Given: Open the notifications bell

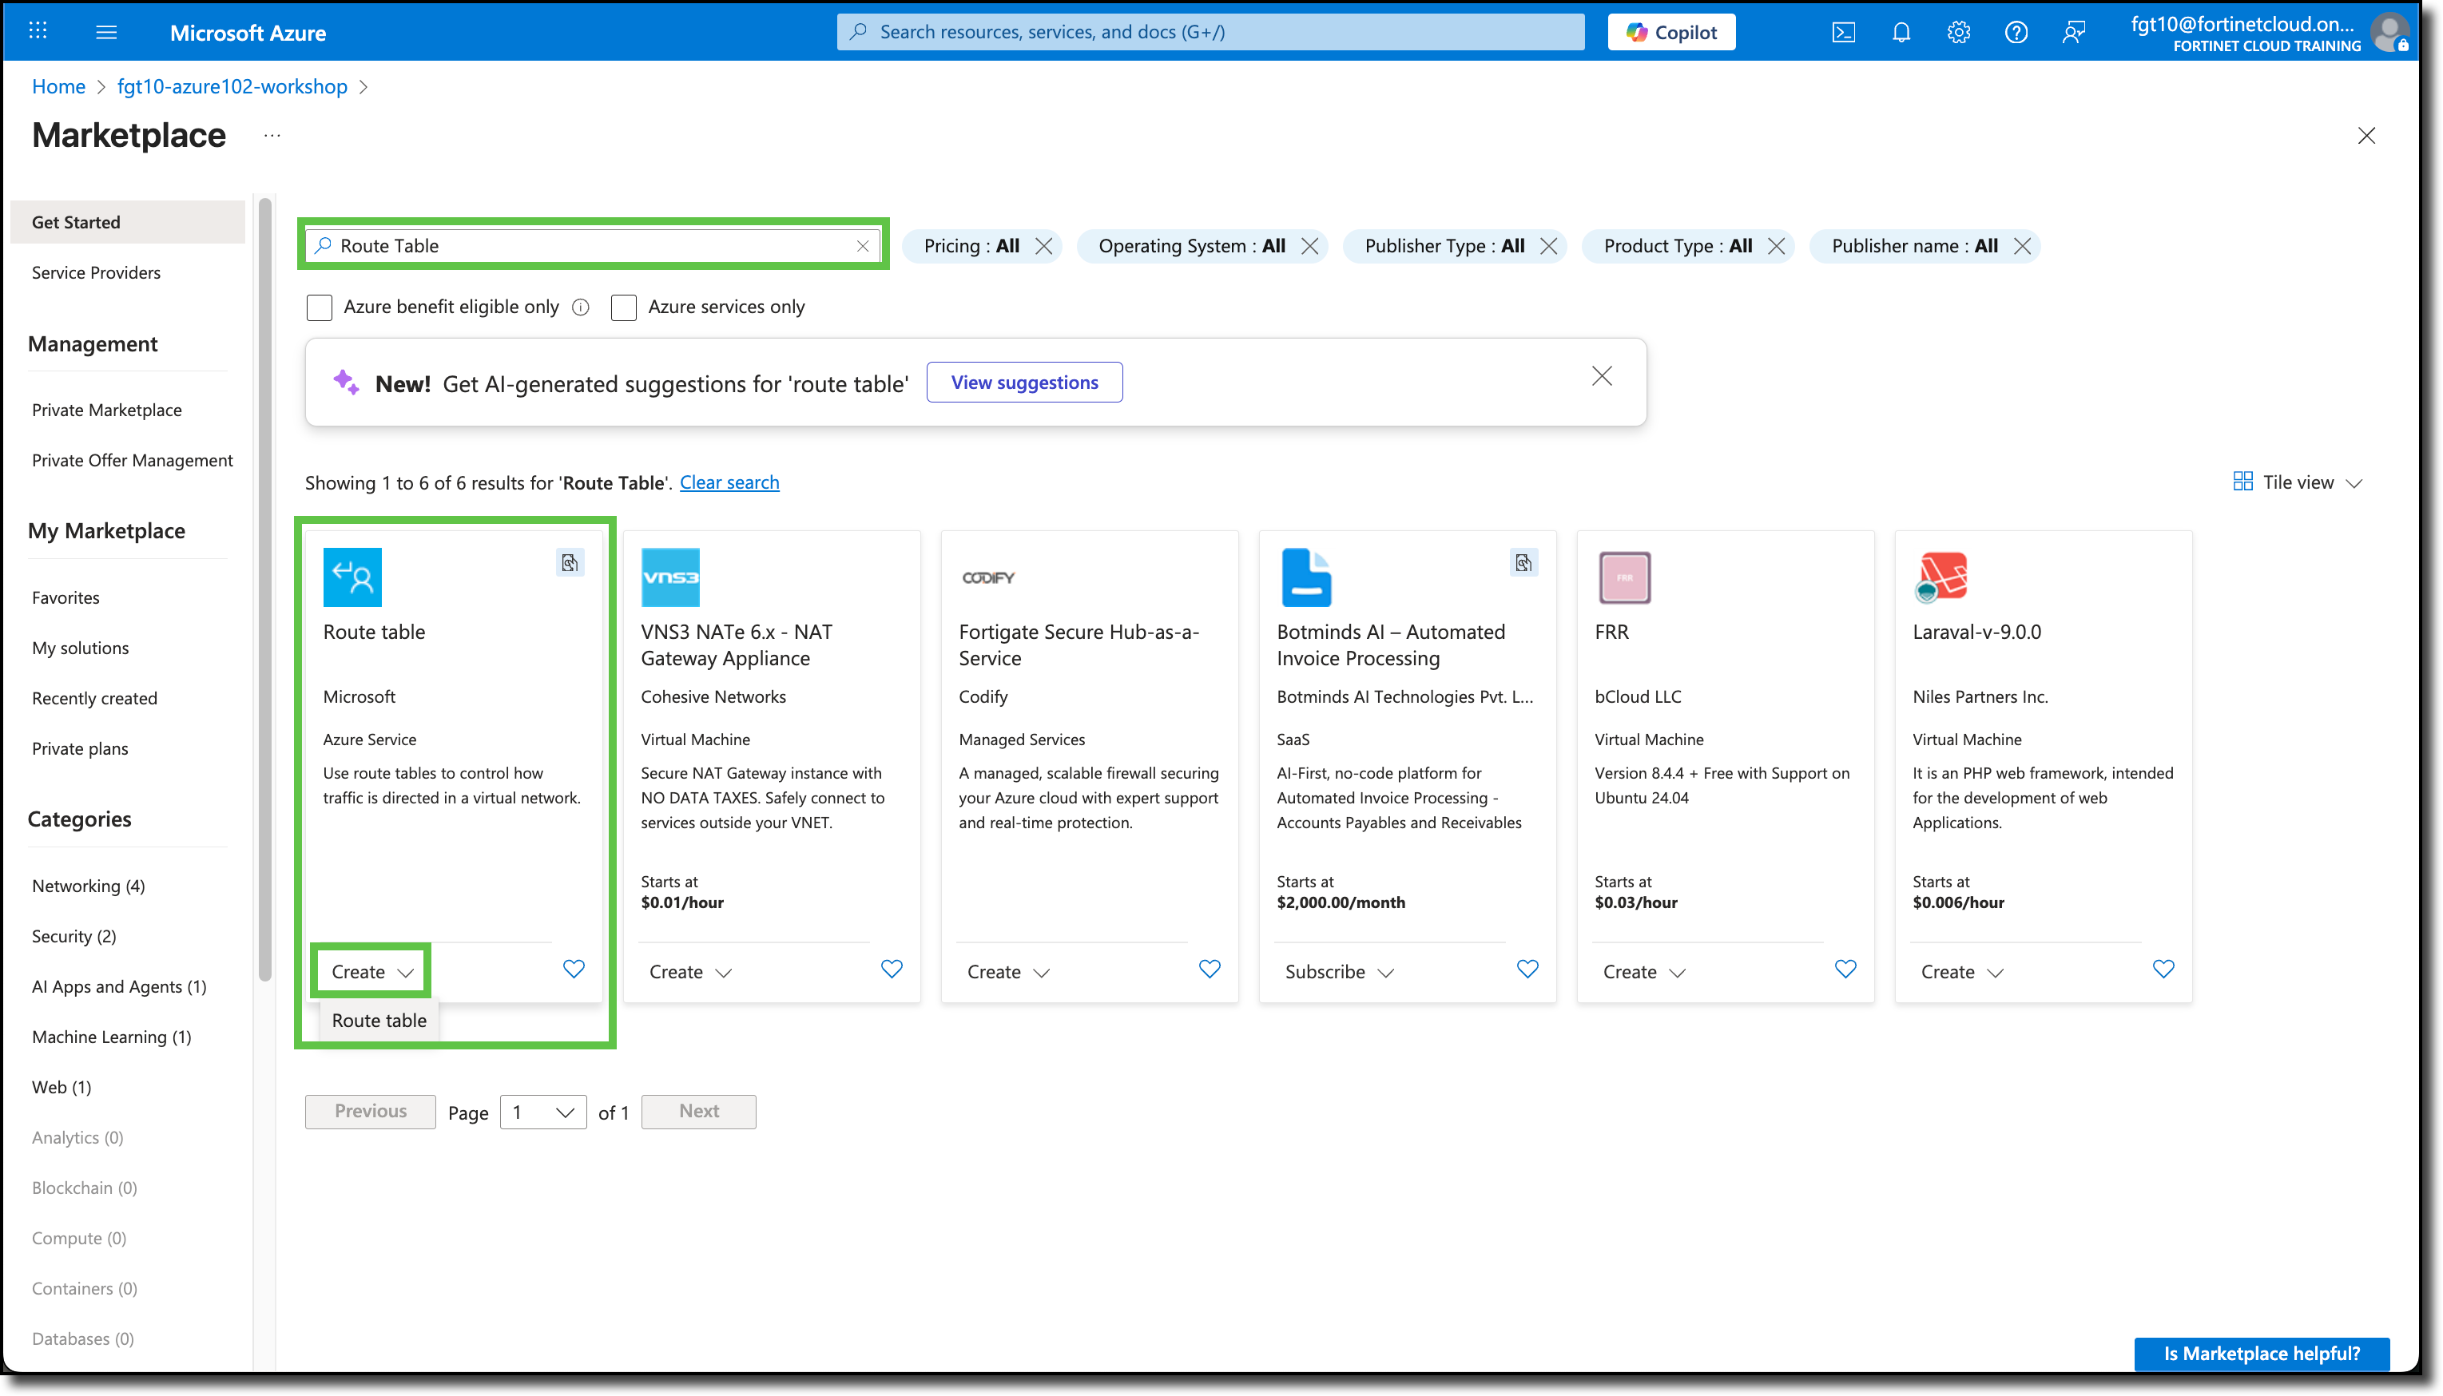Looking at the screenshot, I should click(x=1901, y=32).
